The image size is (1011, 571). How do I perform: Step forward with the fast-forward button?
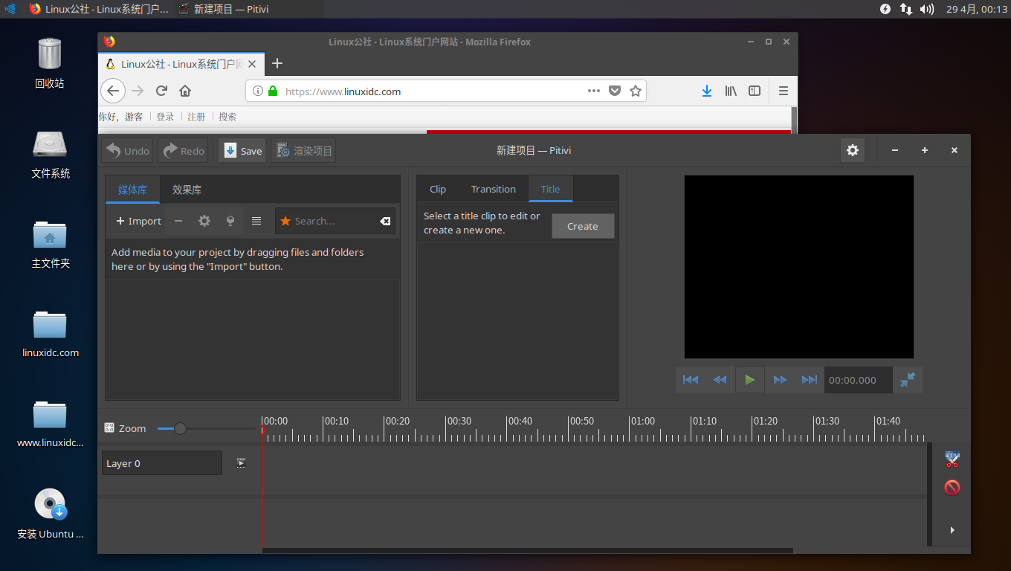coord(780,380)
